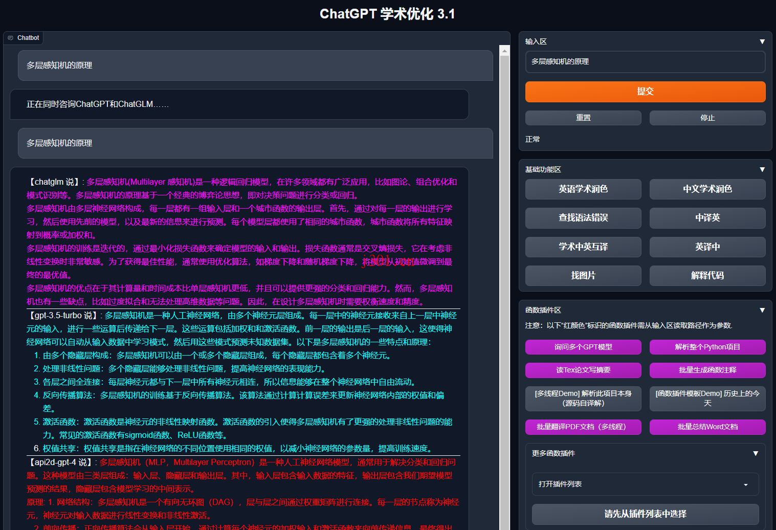Switch to the Chatbot tab
This screenshot has width=776, height=530.
tap(28, 37)
